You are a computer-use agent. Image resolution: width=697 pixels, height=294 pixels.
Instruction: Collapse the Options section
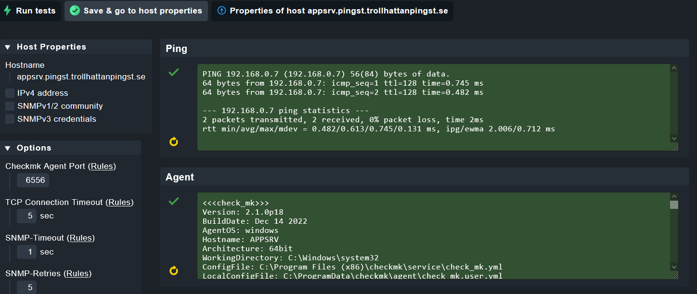(8, 148)
